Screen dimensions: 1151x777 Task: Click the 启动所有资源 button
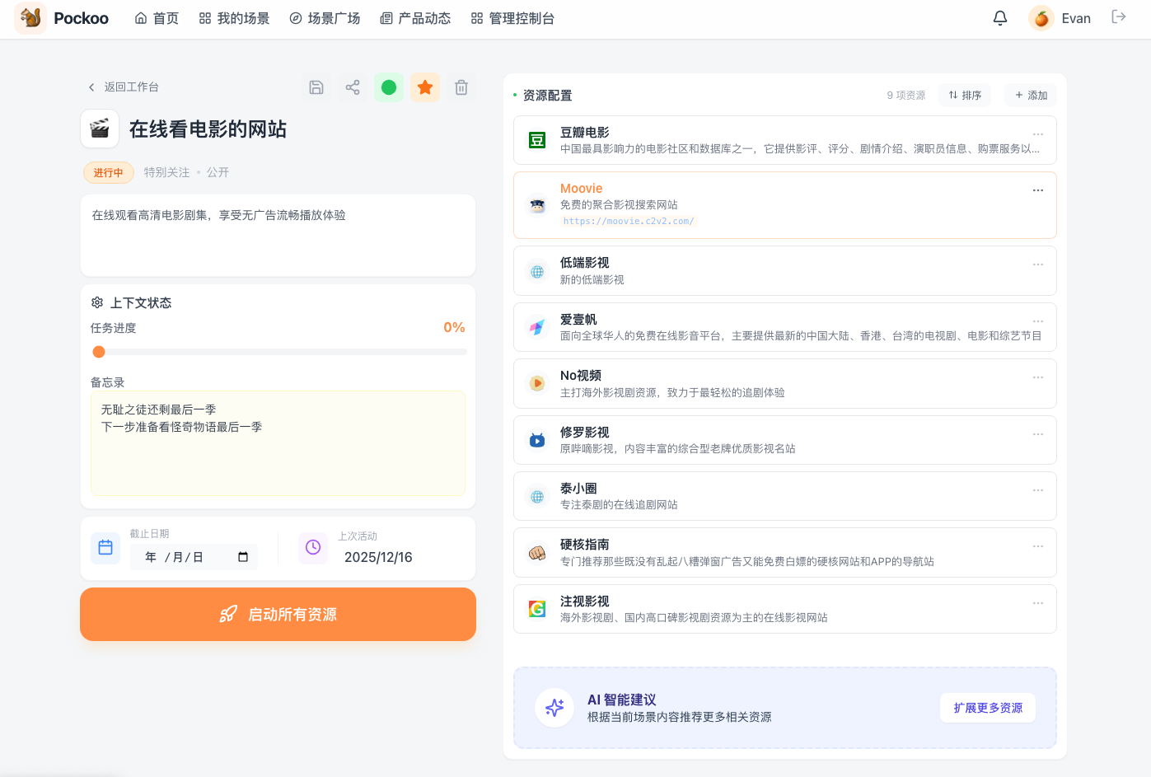(x=278, y=614)
